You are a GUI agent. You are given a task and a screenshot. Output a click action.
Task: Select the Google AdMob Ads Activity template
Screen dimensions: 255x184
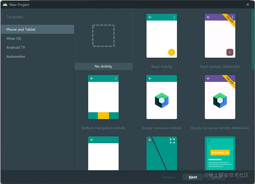(220, 153)
